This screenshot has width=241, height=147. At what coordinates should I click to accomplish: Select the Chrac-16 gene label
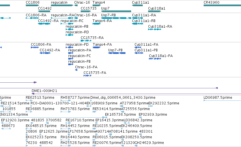82,3
